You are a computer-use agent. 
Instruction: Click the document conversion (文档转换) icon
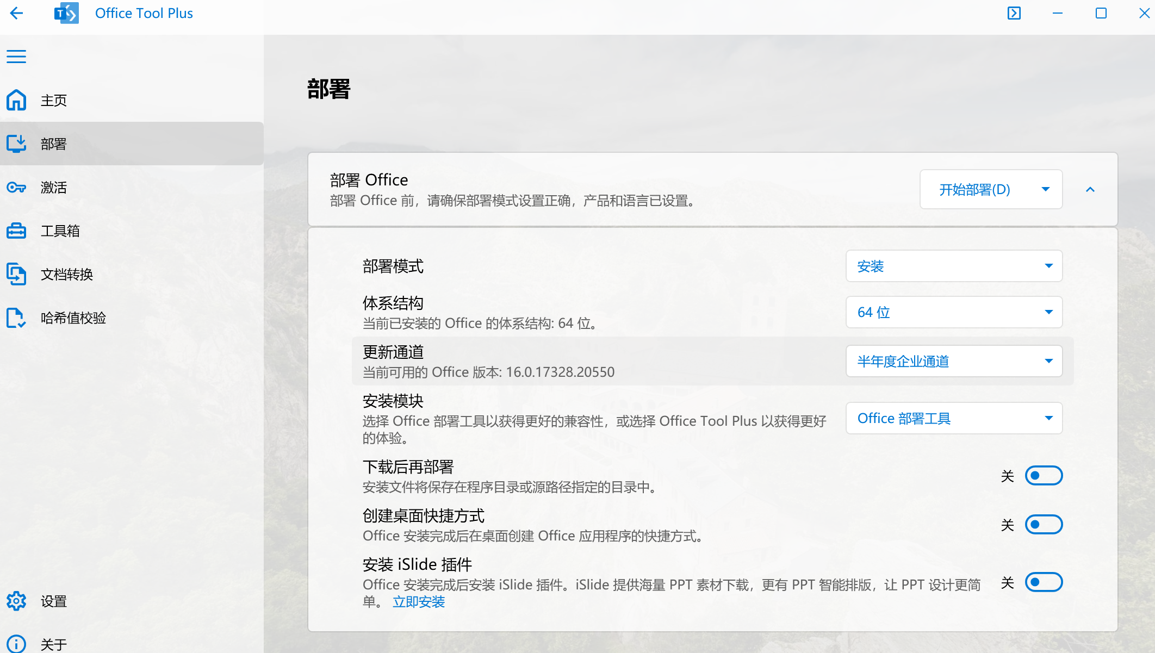(x=16, y=274)
